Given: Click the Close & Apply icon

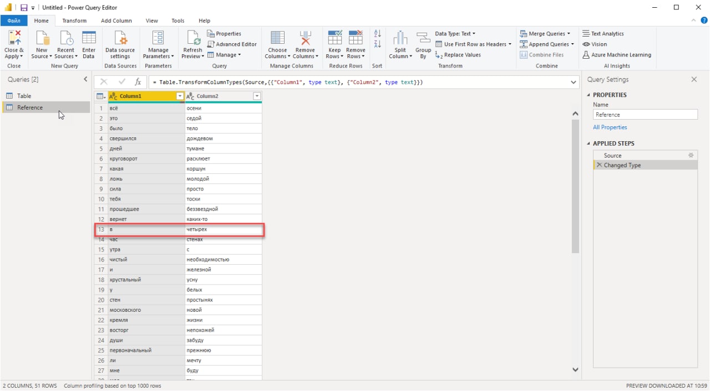Looking at the screenshot, I should coord(14,38).
